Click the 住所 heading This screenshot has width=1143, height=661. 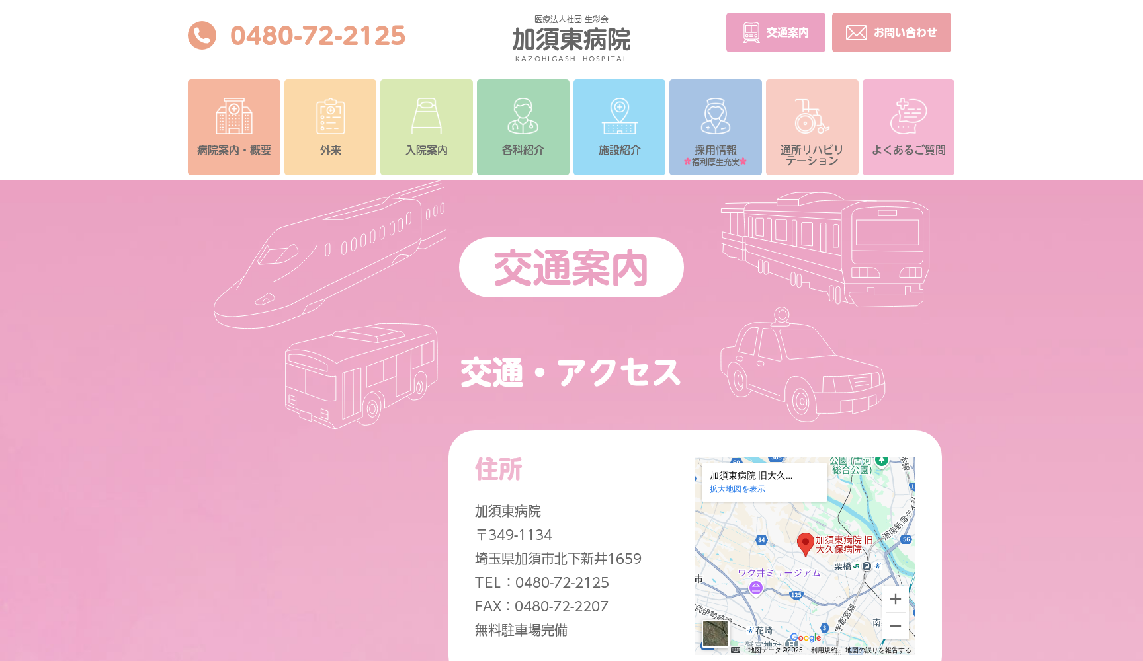point(499,469)
